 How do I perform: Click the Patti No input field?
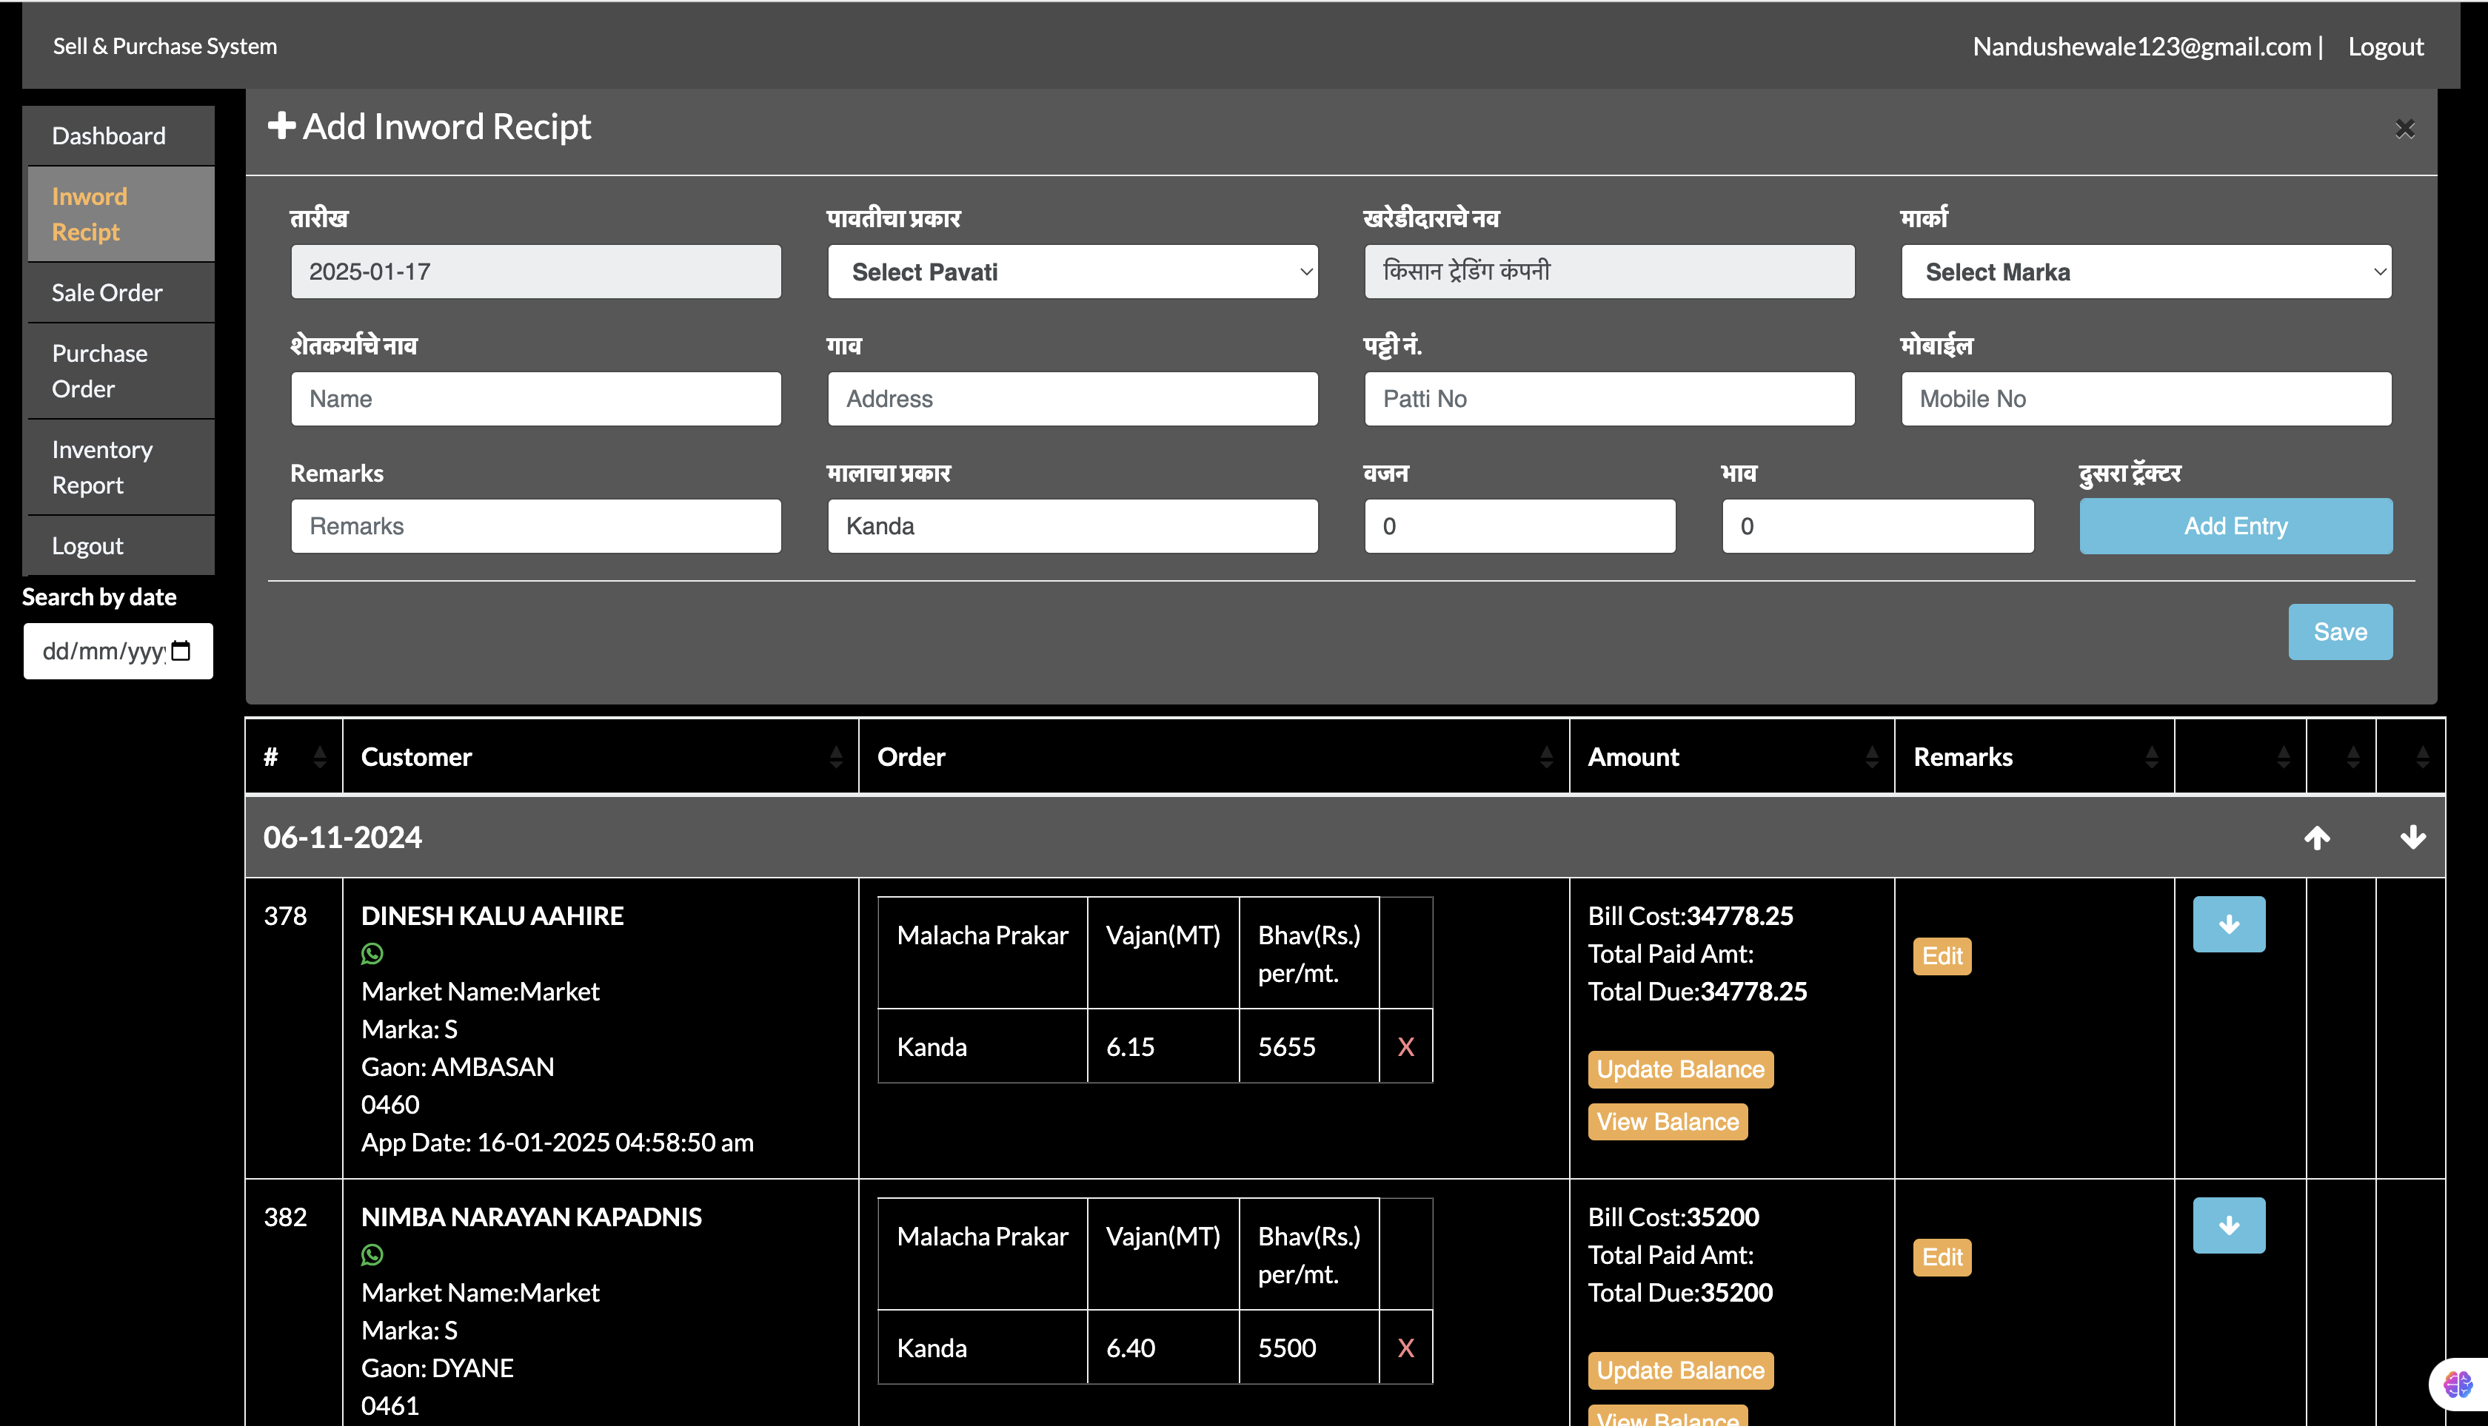pyautogui.click(x=1608, y=399)
